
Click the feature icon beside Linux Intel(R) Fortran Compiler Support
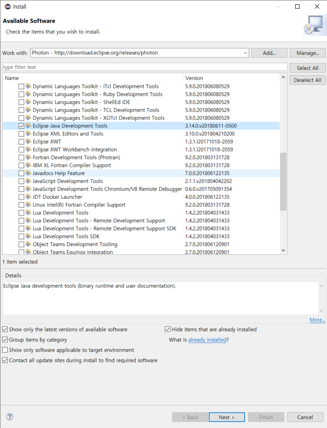[28, 205]
